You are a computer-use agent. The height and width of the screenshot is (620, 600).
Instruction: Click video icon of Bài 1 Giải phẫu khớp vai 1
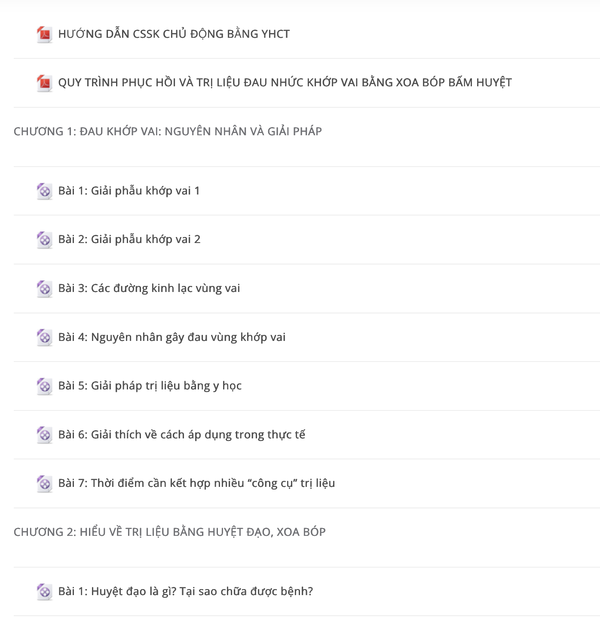tap(44, 191)
